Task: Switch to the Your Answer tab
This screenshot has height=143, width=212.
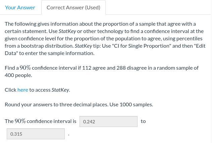Action: coord(20,7)
